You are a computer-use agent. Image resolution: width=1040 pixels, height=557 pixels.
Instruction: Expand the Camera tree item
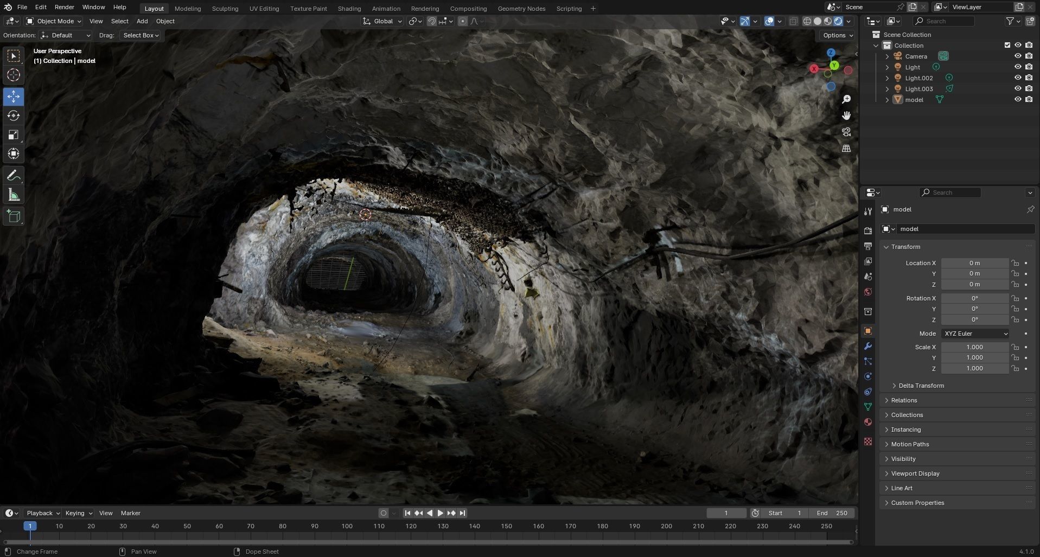click(x=887, y=56)
